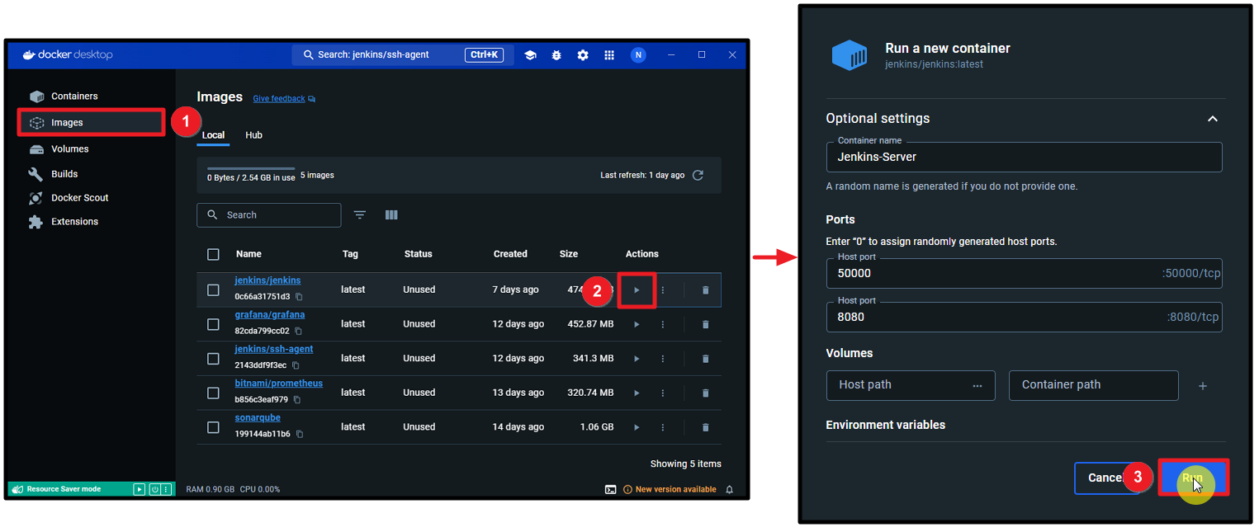The height and width of the screenshot is (532, 1259).
Task: Open the jenkins/jenkins image link
Action: point(267,280)
